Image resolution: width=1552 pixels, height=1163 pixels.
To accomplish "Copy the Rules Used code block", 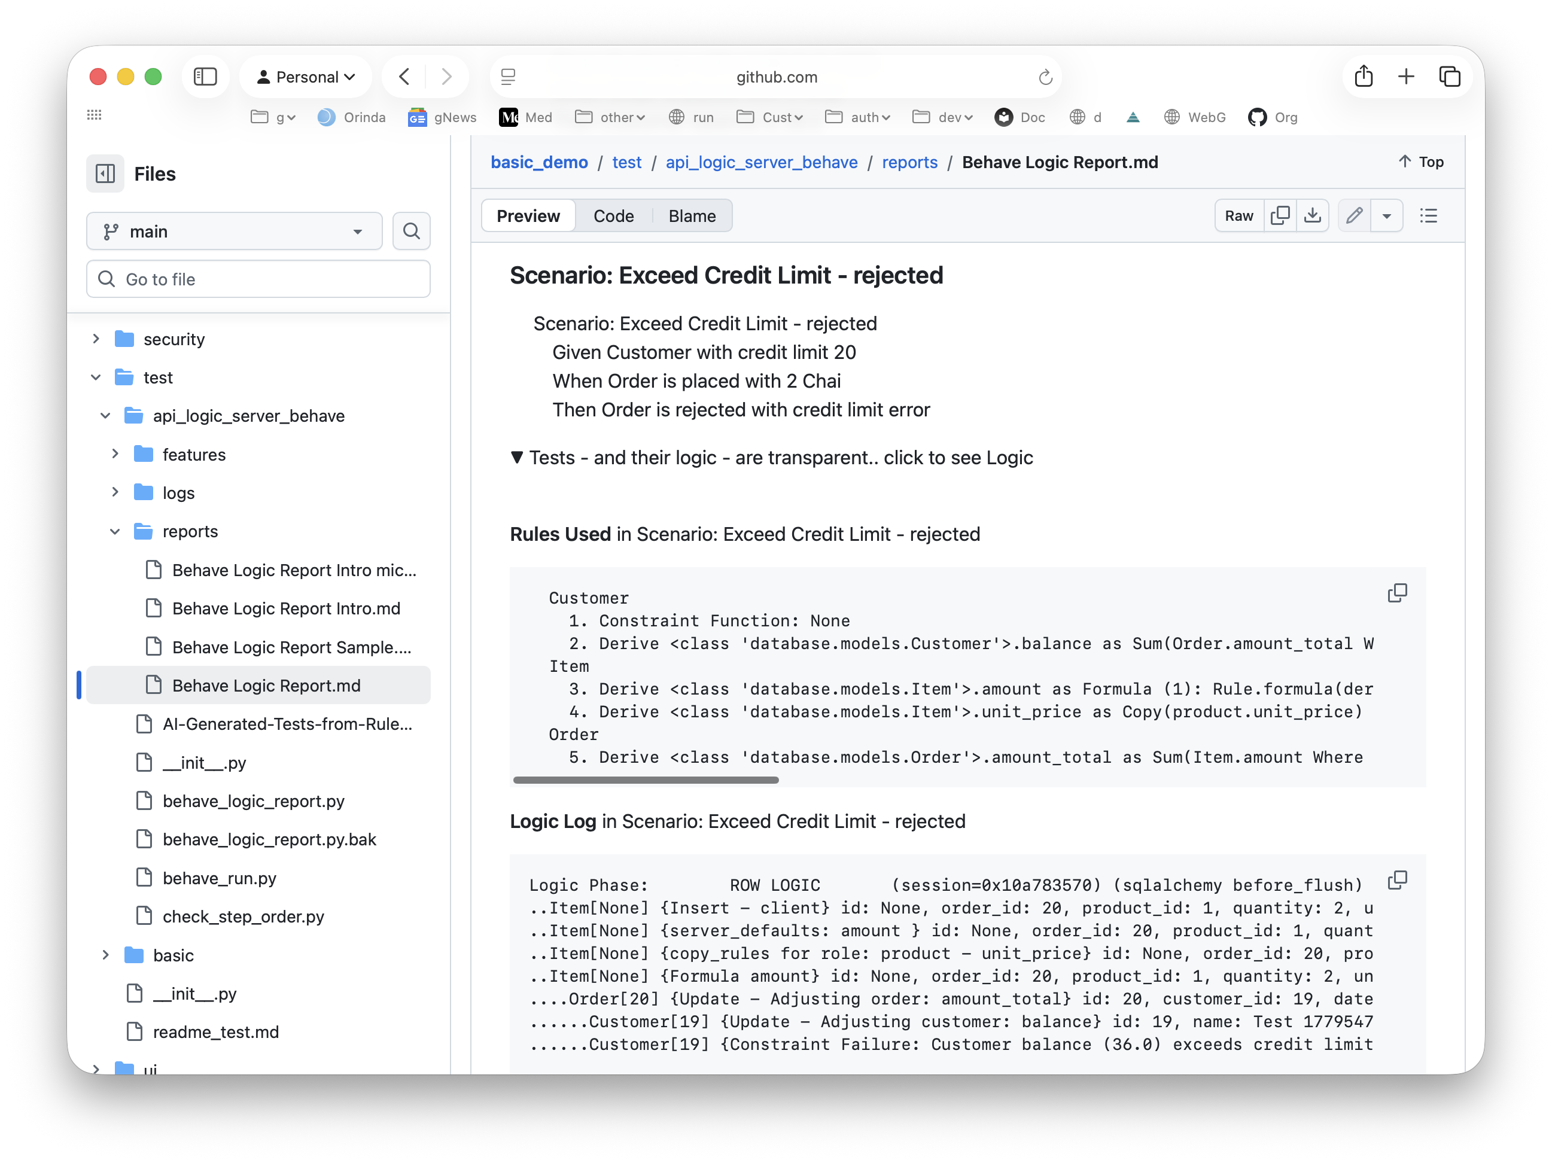I will pos(1397,593).
